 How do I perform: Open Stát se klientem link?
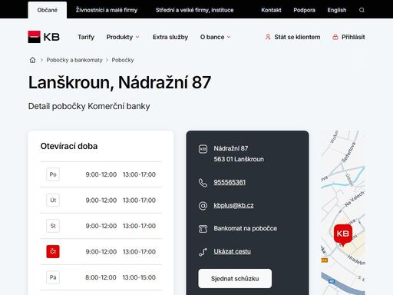click(x=297, y=37)
